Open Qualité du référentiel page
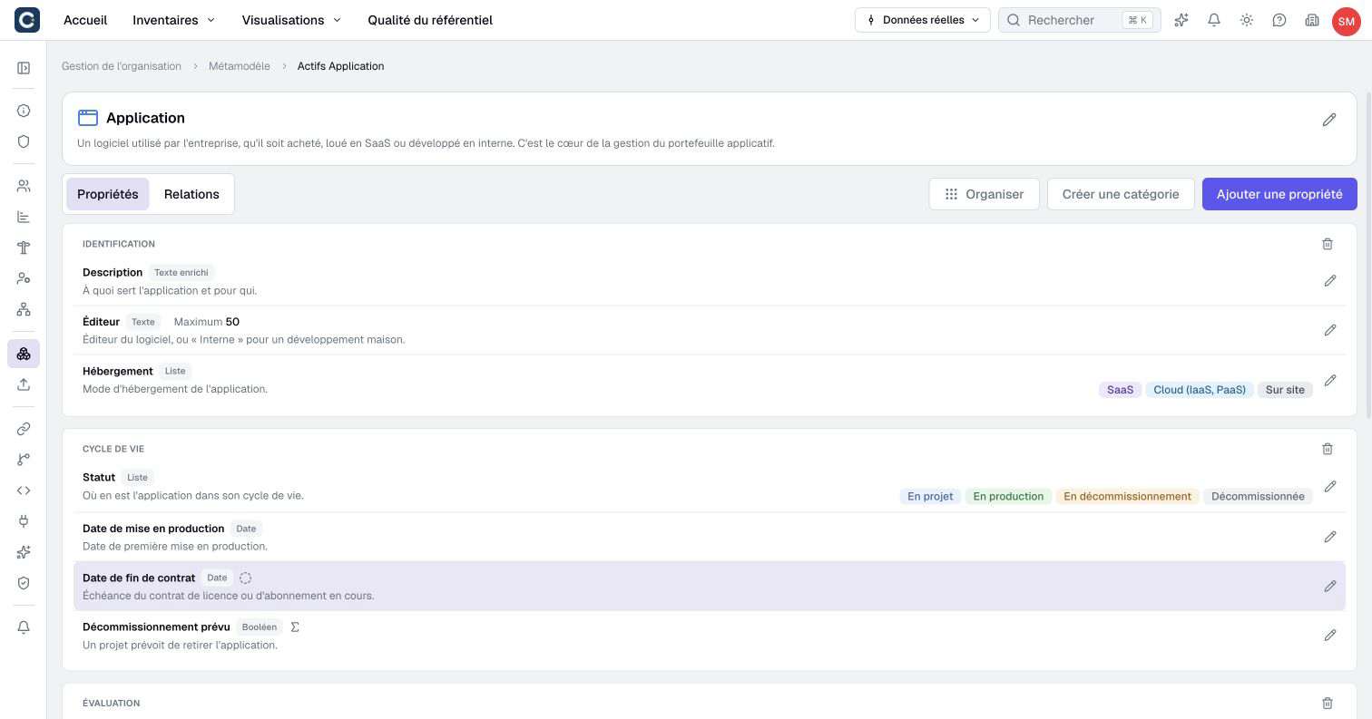This screenshot has width=1372, height=719. coord(430,20)
